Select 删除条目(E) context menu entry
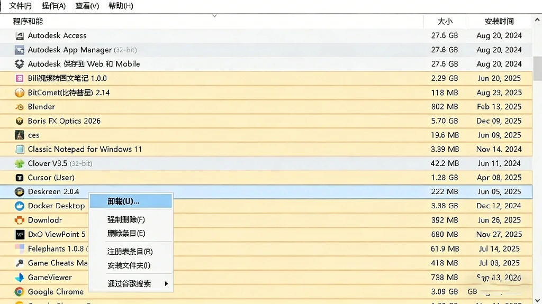 (131, 233)
